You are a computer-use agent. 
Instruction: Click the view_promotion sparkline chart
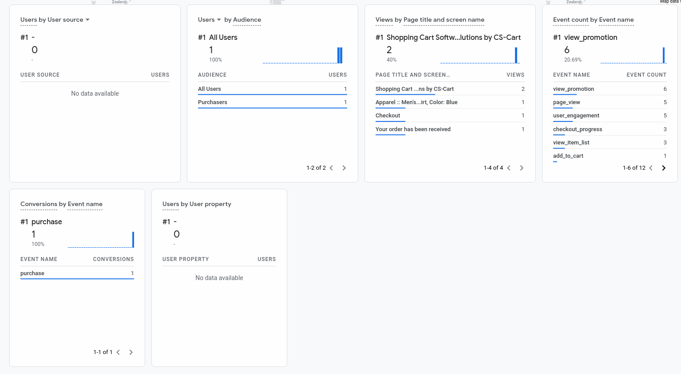[x=633, y=55]
